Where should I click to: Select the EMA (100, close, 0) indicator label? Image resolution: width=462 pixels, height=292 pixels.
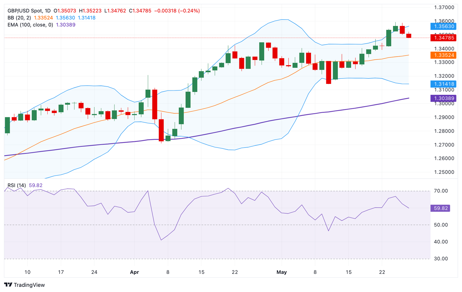[30, 25]
